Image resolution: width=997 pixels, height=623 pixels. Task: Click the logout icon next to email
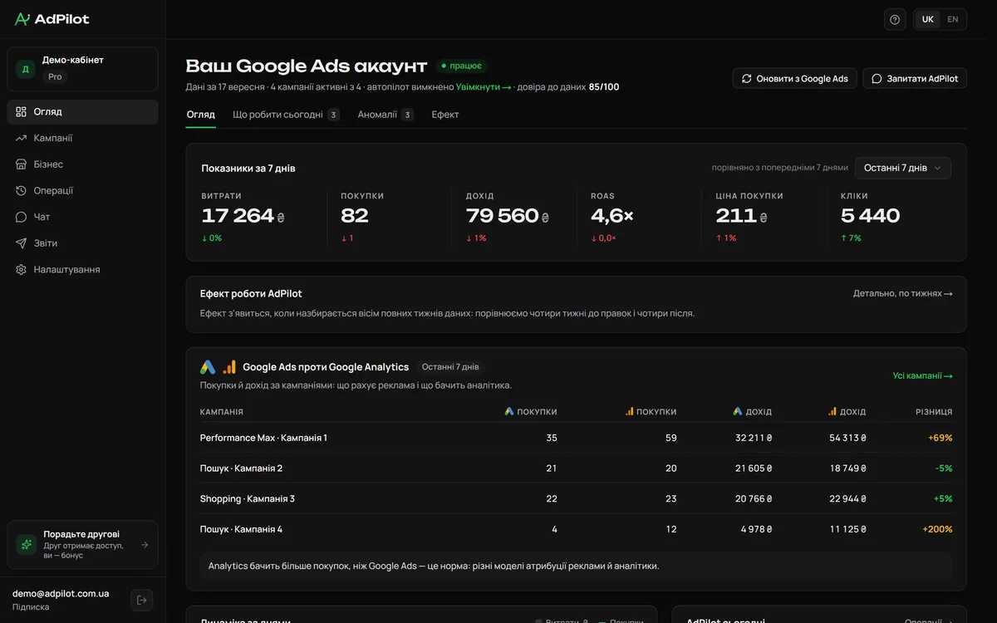point(141,601)
